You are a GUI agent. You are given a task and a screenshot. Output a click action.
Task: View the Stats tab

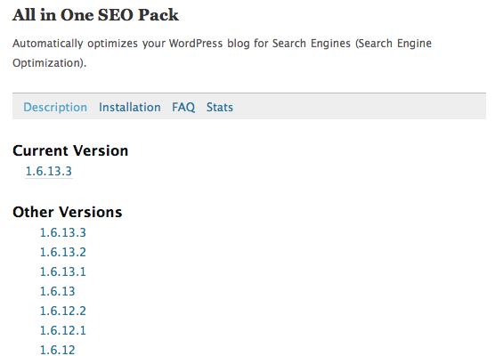point(220,108)
